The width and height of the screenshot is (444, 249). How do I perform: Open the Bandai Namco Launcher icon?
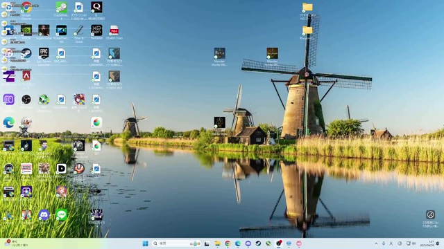26,169
